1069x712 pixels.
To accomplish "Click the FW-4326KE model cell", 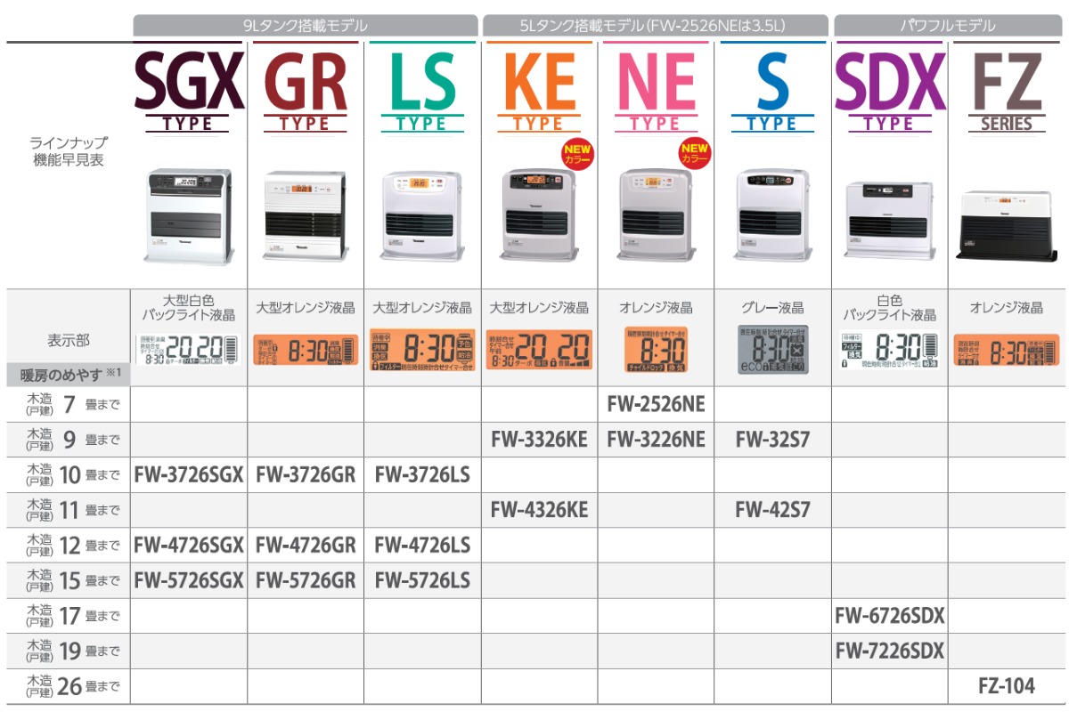I will click(x=539, y=510).
